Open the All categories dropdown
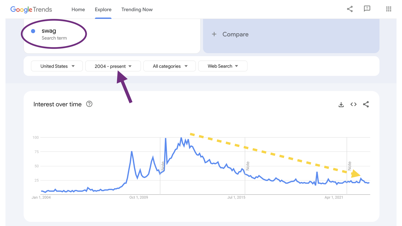The height and width of the screenshot is (226, 402). pos(170,66)
